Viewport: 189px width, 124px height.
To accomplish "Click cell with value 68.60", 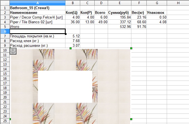I will click(x=139, y=22).
